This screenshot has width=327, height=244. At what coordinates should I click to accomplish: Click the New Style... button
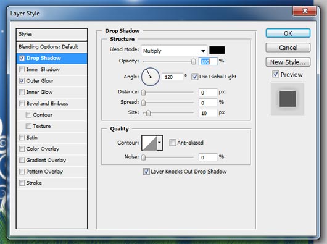[288, 62]
